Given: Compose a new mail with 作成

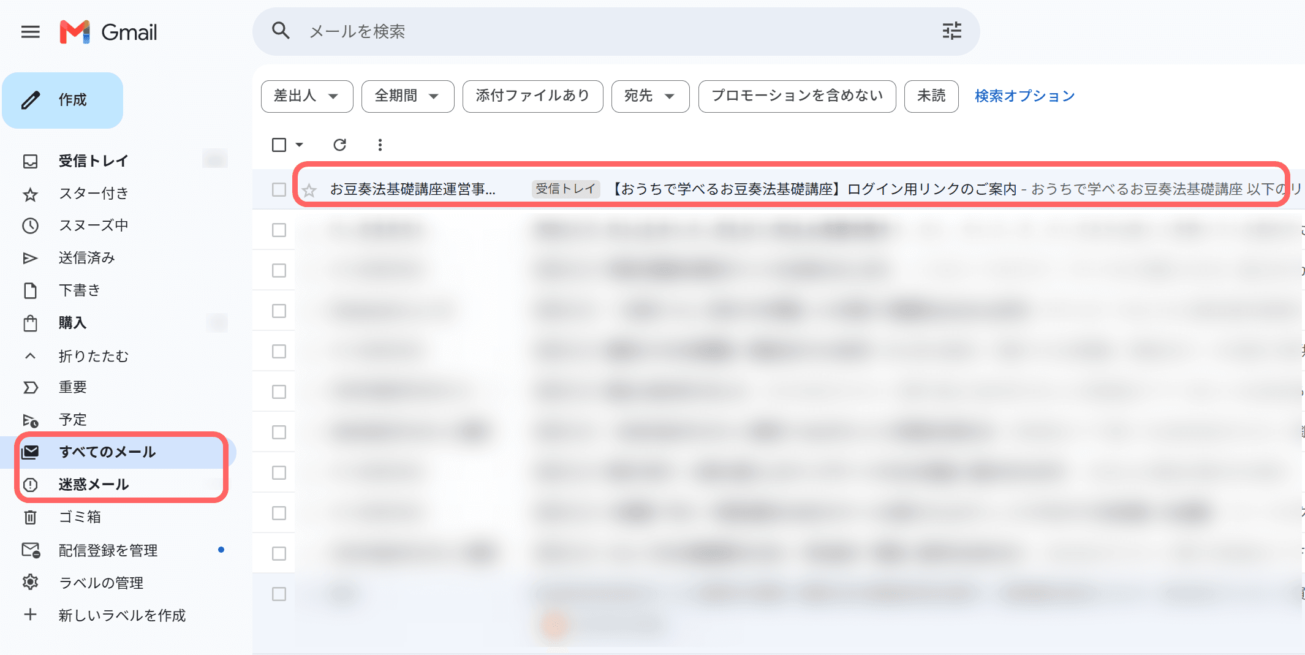Looking at the screenshot, I should click(62, 100).
